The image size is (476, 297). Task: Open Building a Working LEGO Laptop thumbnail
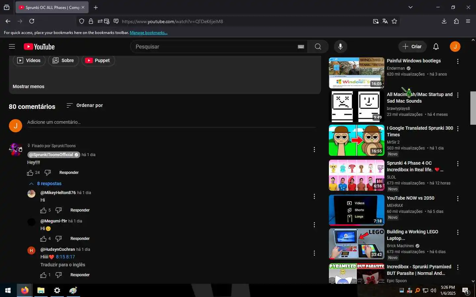(x=356, y=244)
